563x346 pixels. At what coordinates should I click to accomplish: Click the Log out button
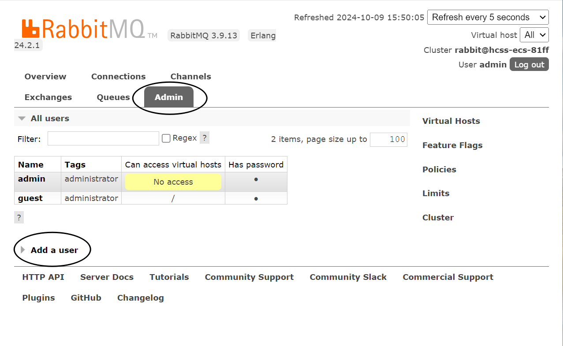[529, 64]
